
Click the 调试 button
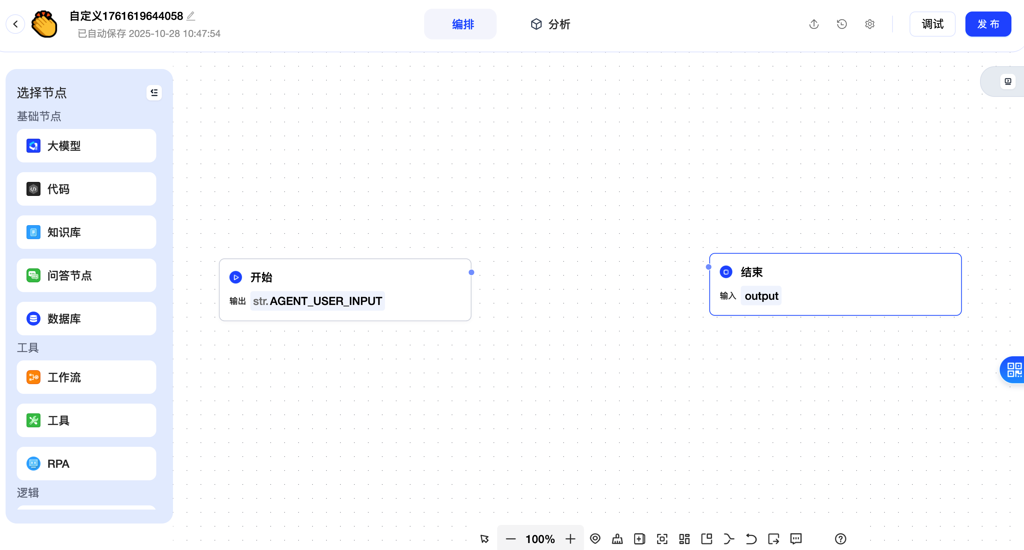point(932,24)
